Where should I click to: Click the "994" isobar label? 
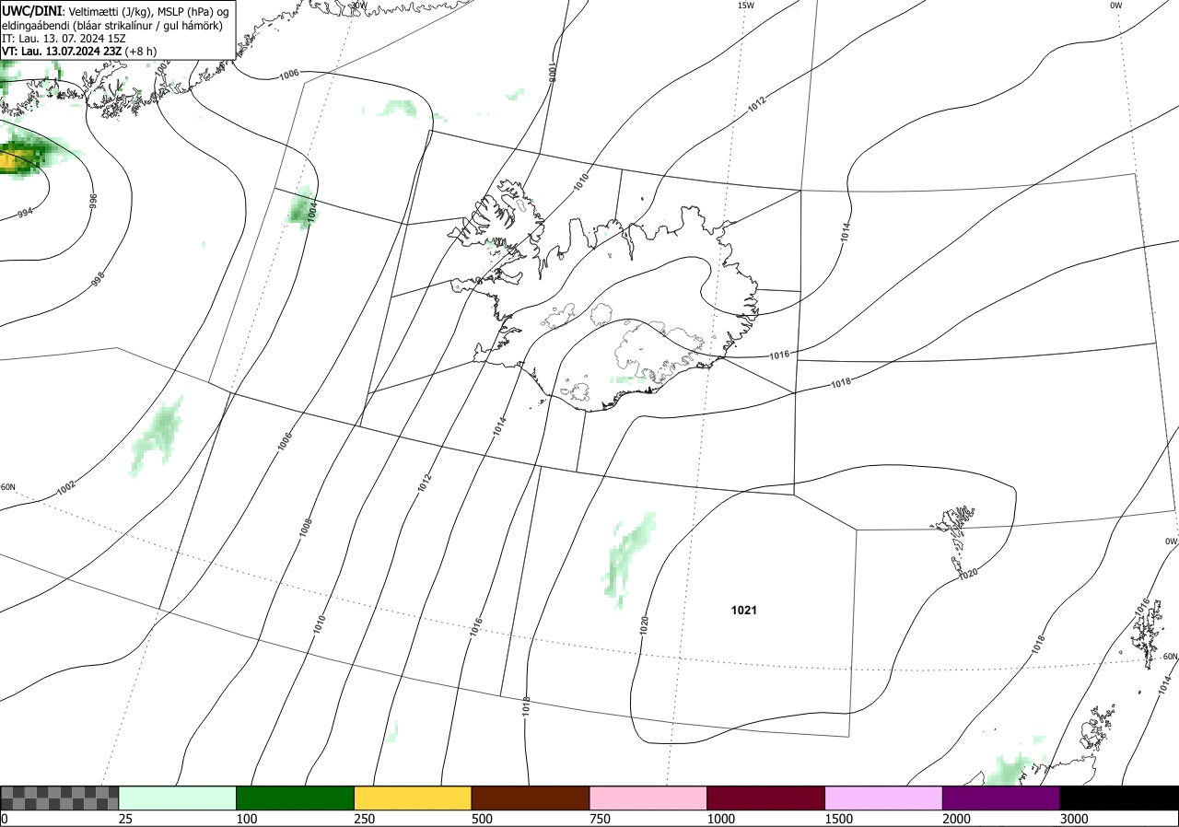(26, 213)
